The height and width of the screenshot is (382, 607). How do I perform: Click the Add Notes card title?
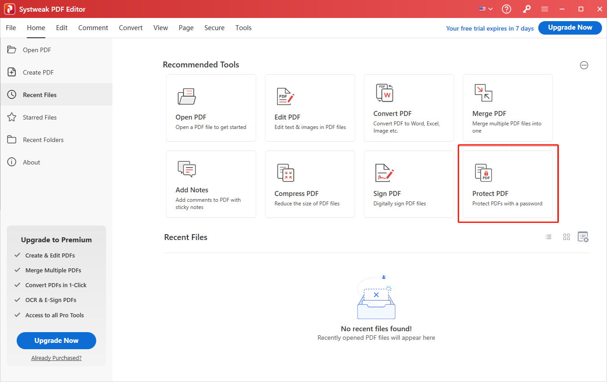192,190
